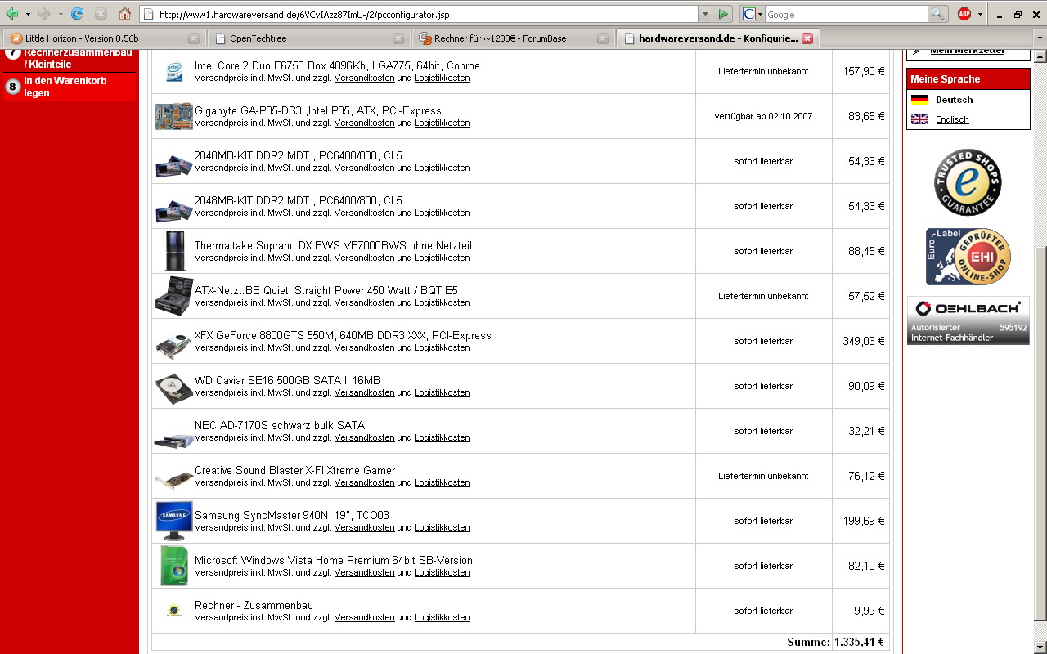The height and width of the screenshot is (654, 1047).
Task: Open the Google search engine selector
Action: (x=752, y=14)
